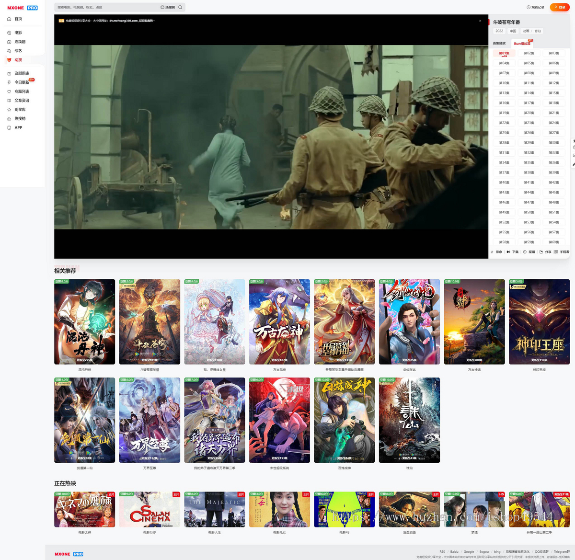Open the 追剧周表 weekly schedule
The height and width of the screenshot is (560, 575).
point(18,73)
